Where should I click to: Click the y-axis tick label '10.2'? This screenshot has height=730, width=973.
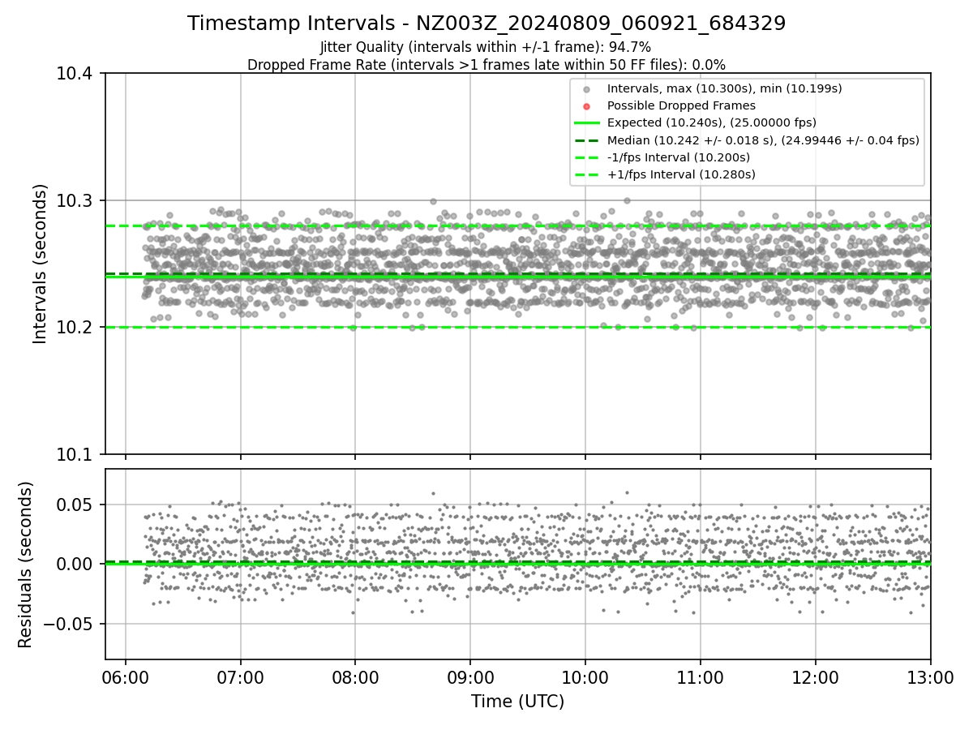75,328
